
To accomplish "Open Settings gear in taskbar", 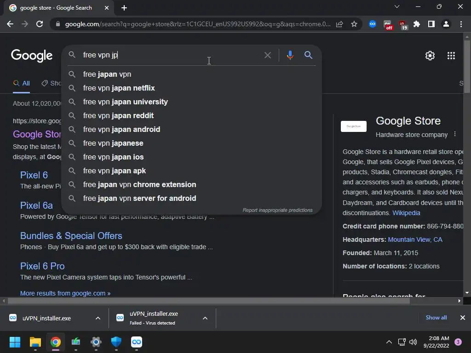I will click(x=96, y=342).
